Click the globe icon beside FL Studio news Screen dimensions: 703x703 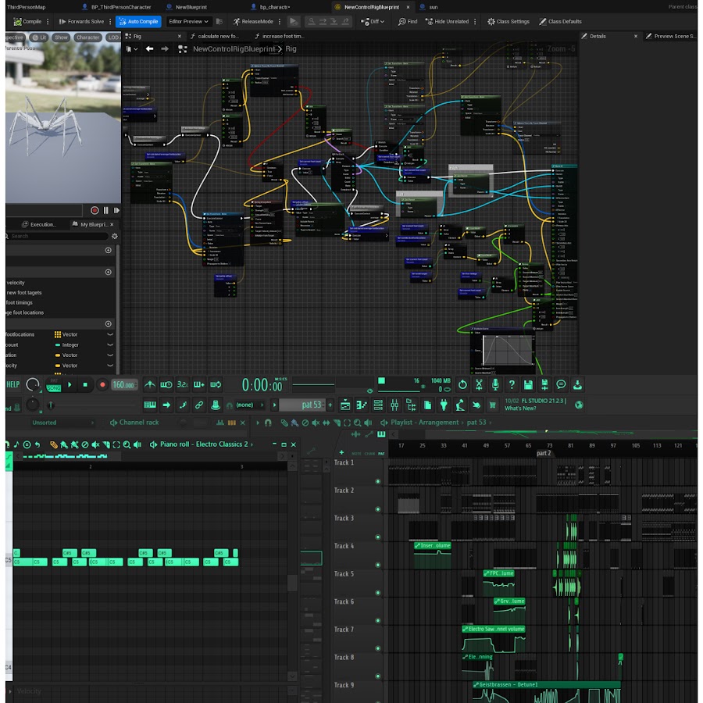click(x=580, y=405)
